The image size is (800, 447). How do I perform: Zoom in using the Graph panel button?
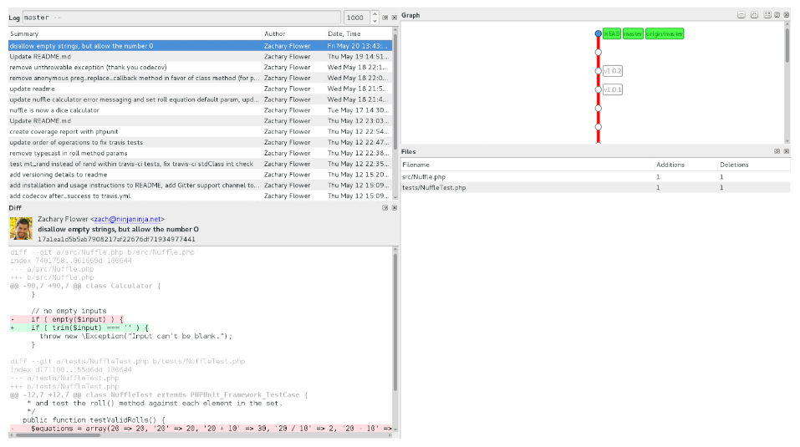(x=754, y=15)
